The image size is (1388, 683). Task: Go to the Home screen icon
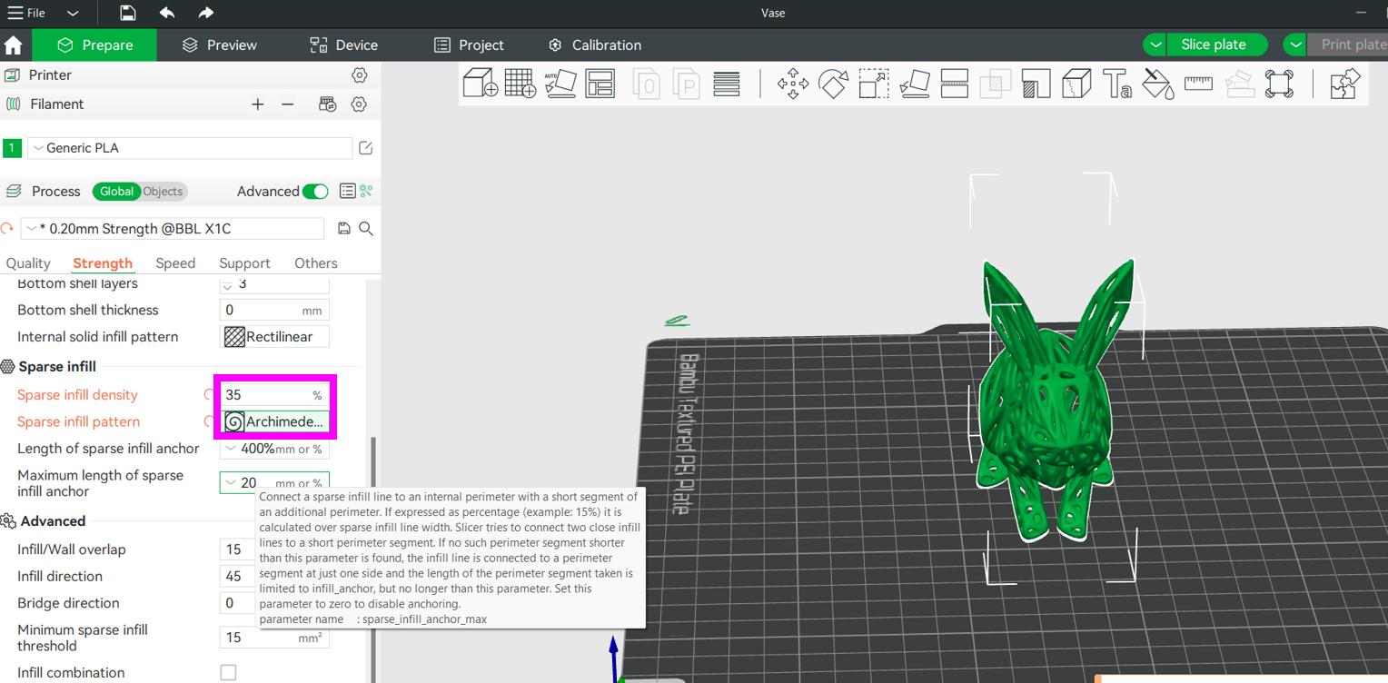pos(14,45)
